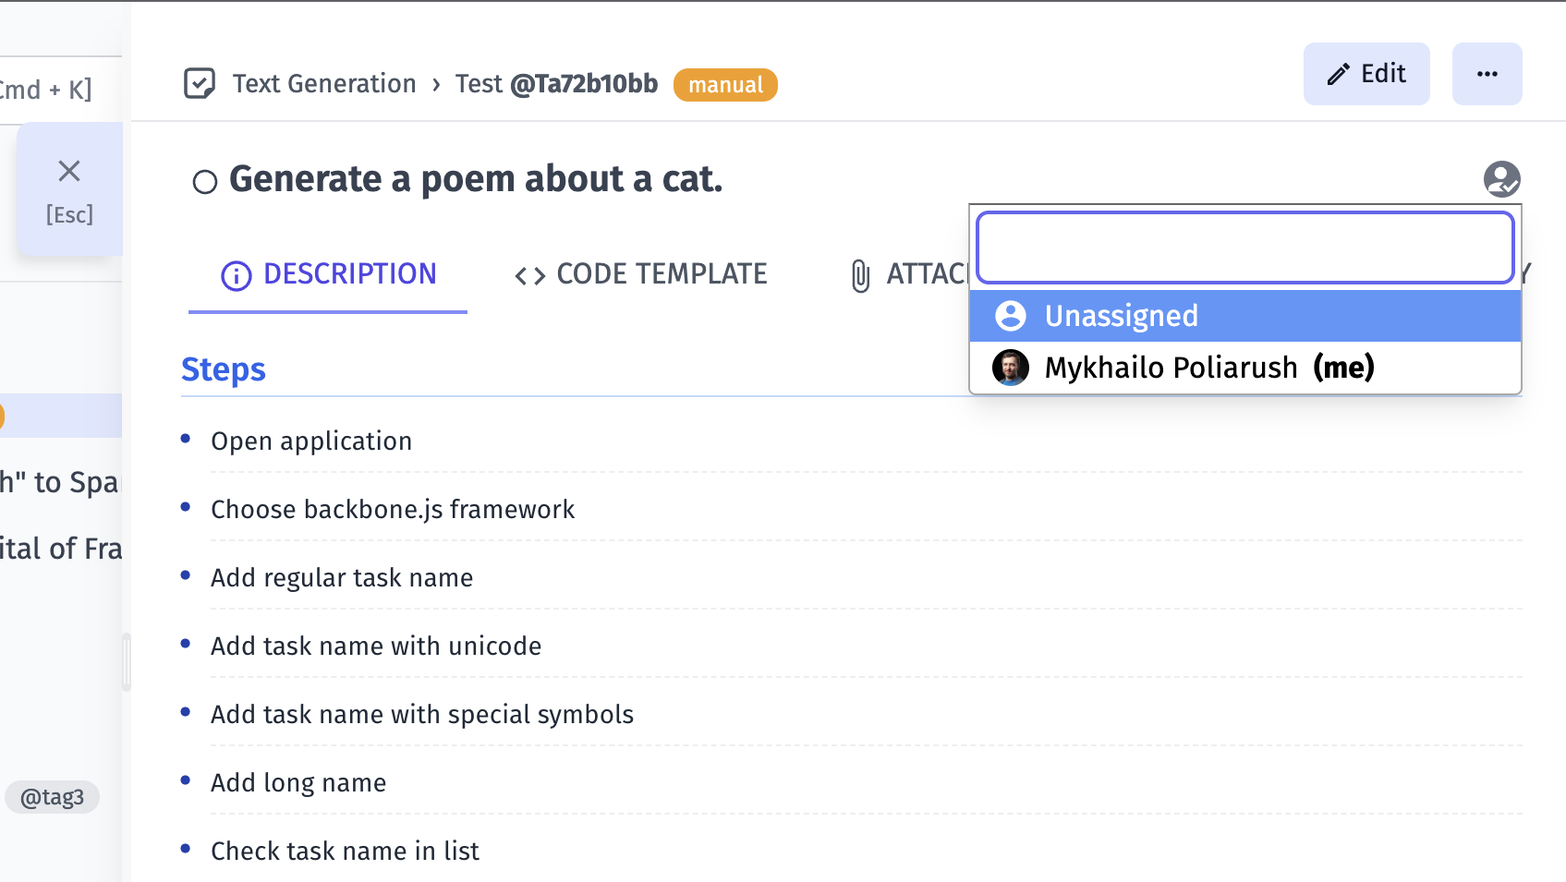Open the three-dots more options menu
The height and width of the screenshot is (882, 1566).
1487,74
